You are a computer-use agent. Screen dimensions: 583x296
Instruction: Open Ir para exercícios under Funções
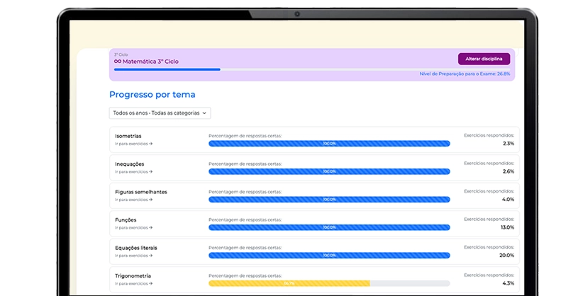pyautogui.click(x=133, y=227)
